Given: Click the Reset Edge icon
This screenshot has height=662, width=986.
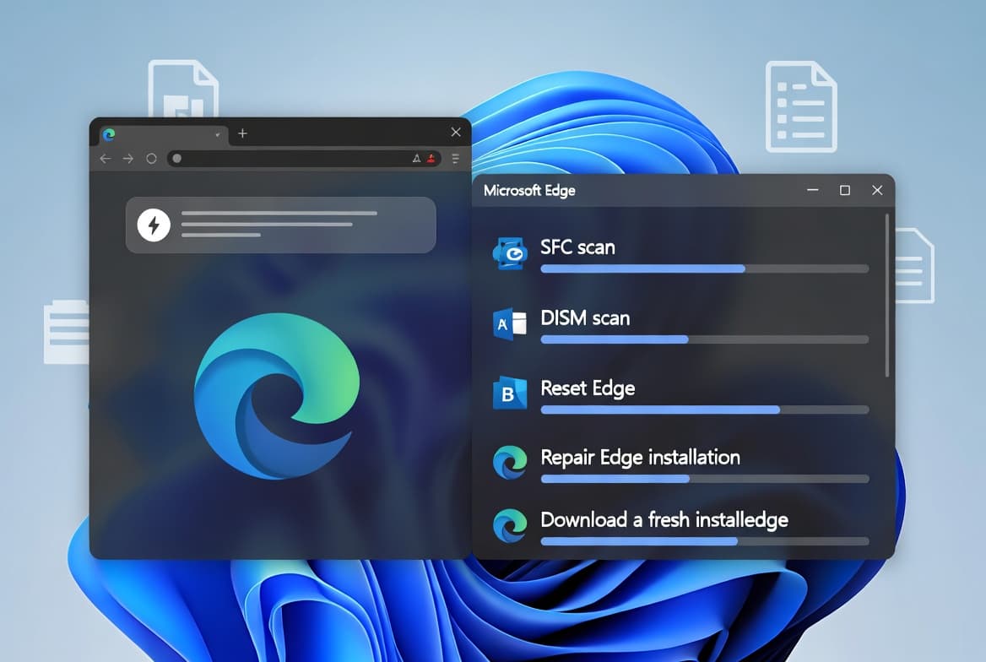Looking at the screenshot, I should coord(510,393).
